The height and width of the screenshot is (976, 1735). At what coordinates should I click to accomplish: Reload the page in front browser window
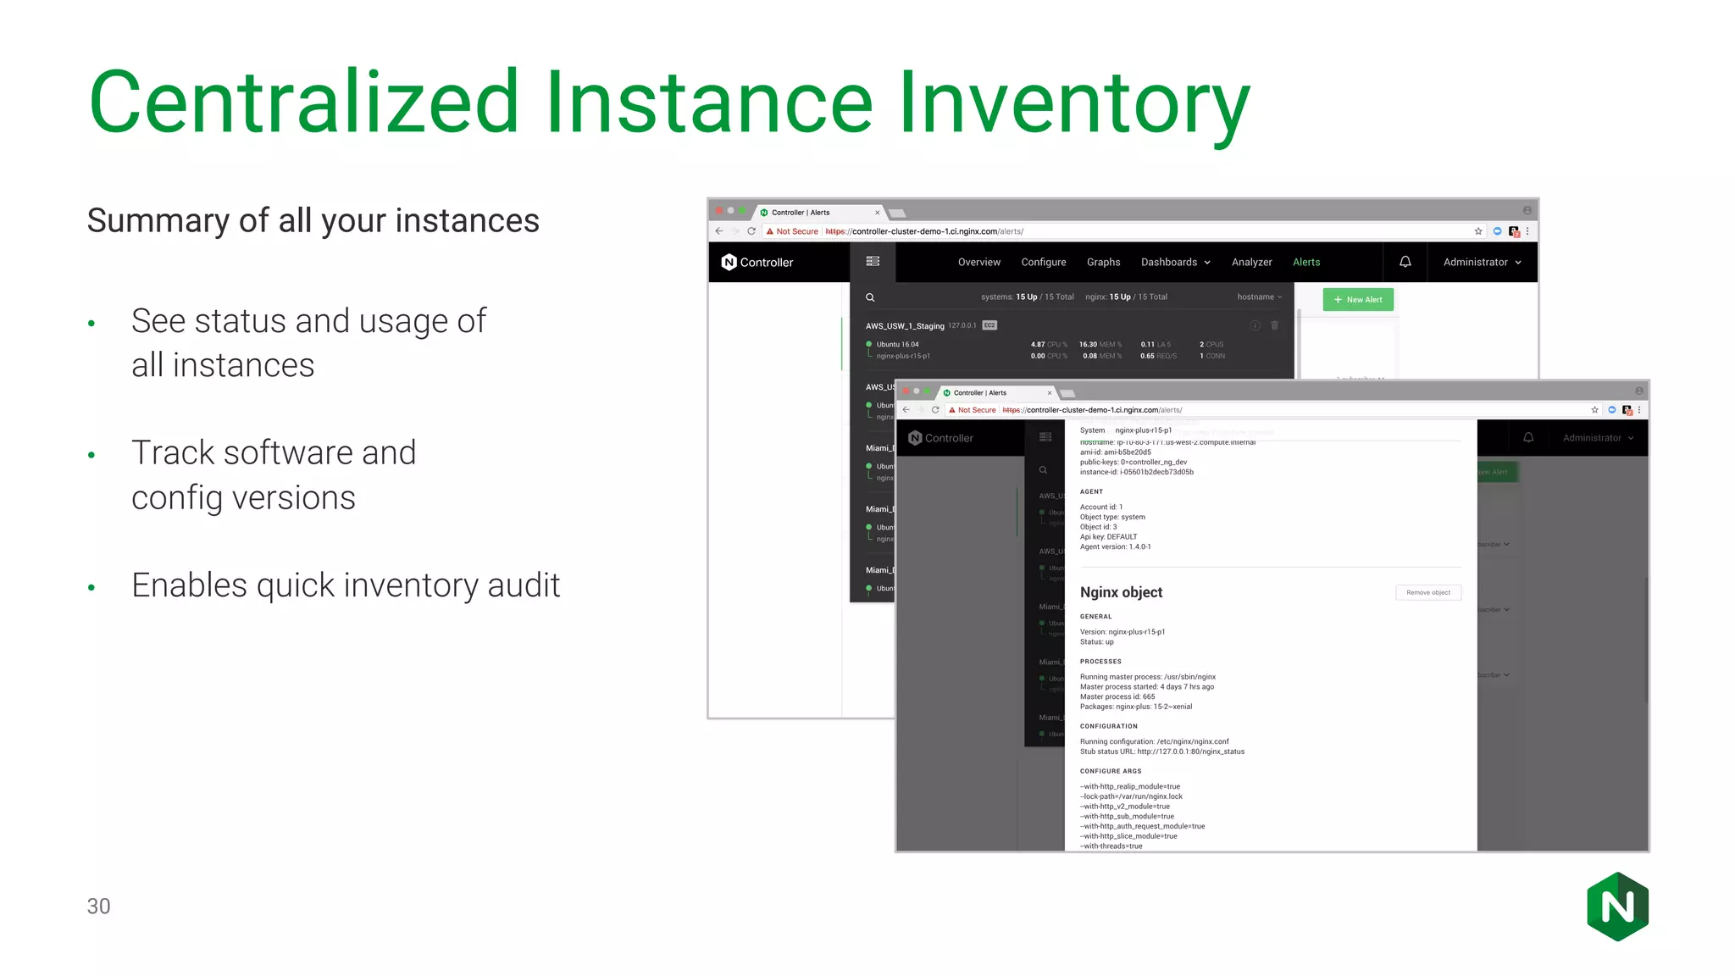coord(935,410)
